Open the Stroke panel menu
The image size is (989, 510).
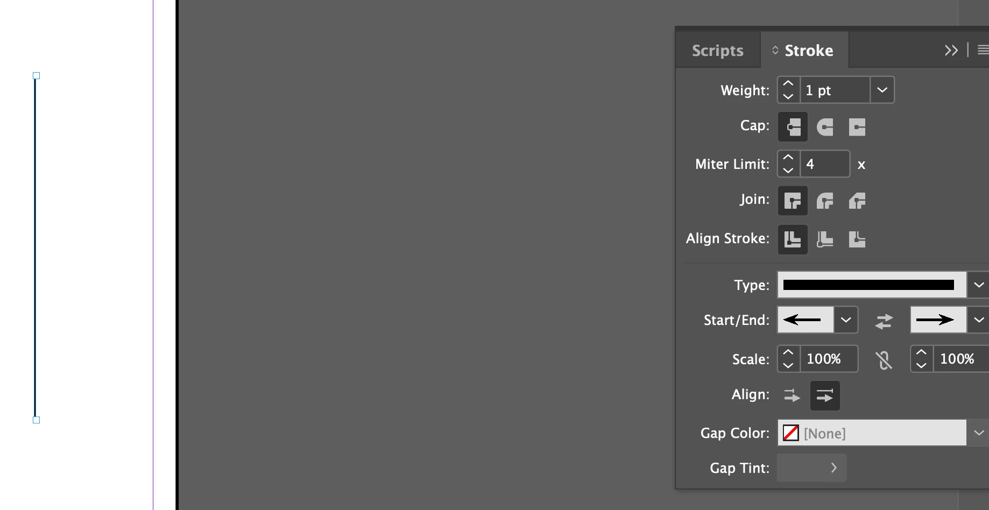(x=983, y=50)
